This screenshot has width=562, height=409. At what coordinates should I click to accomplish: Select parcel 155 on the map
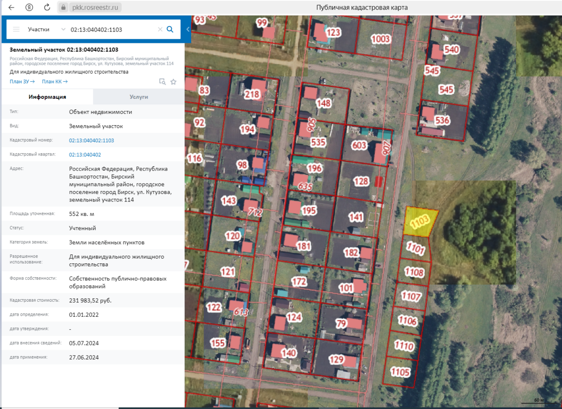point(218,343)
